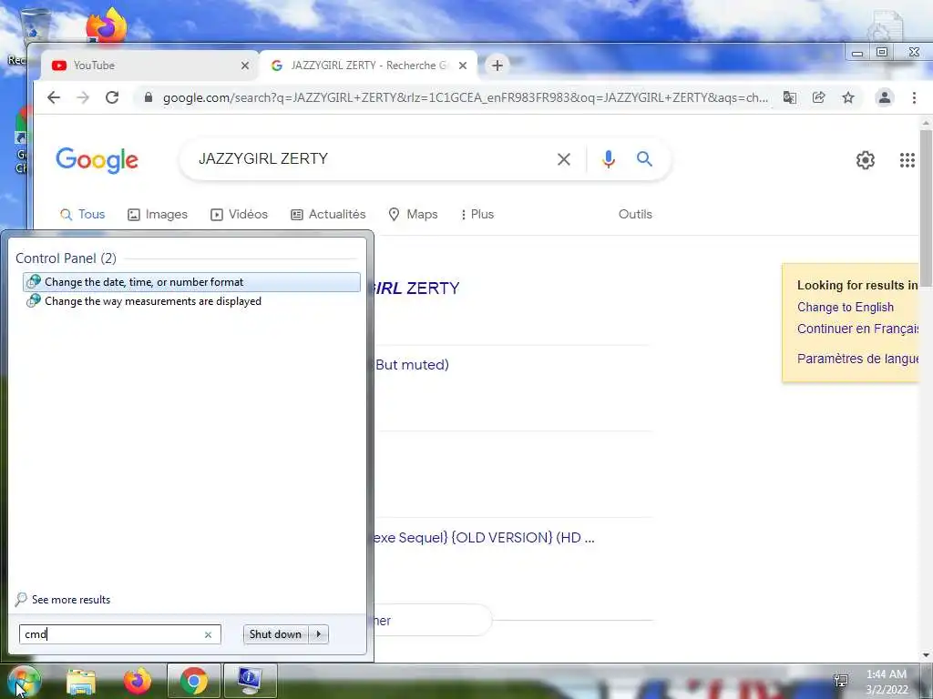The height and width of the screenshot is (699, 933).
Task: Click See more results in Start menu
Action: point(63,599)
